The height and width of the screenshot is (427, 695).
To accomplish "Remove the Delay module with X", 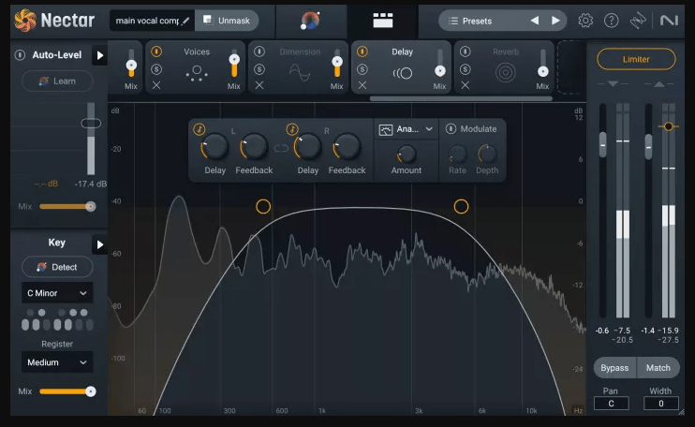I will [362, 85].
